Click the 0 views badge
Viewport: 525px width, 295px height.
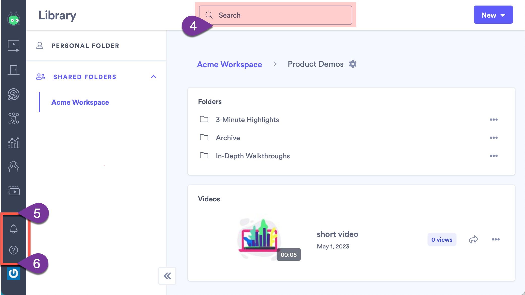(442, 239)
